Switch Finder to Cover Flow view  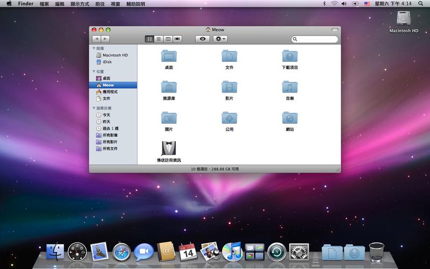coord(177,39)
